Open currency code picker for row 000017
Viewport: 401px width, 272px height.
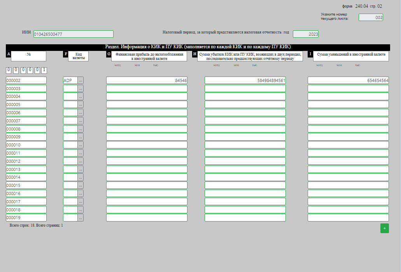pyautogui.click(x=80, y=202)
